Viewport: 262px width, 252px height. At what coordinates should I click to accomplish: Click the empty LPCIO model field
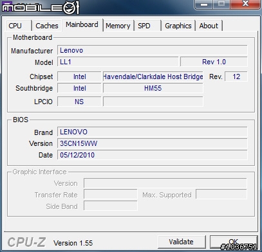(x=153, y=102)
